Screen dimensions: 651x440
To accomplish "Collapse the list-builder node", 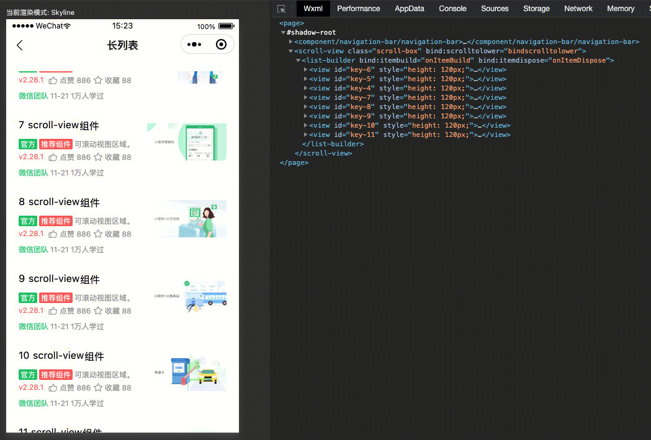I will [x=298, y=60].
